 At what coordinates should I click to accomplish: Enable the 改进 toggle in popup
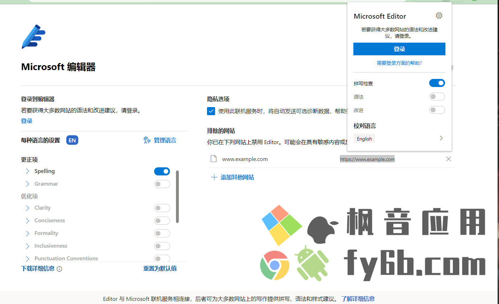437,110
